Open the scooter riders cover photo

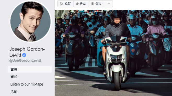click(113, 53)
